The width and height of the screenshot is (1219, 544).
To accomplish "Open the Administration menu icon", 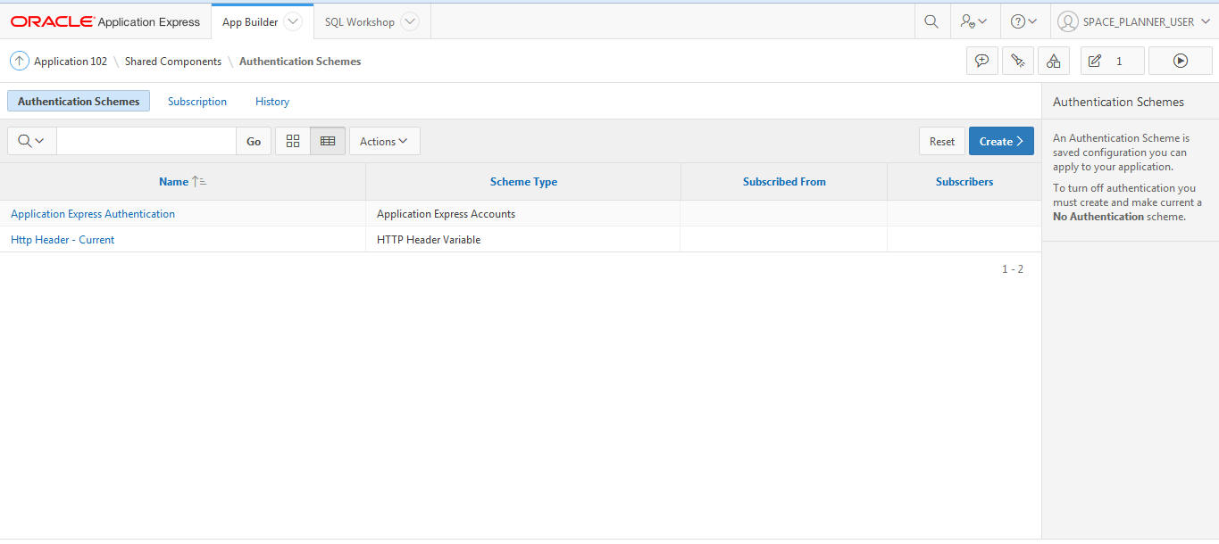I will [x=973, y=21].
